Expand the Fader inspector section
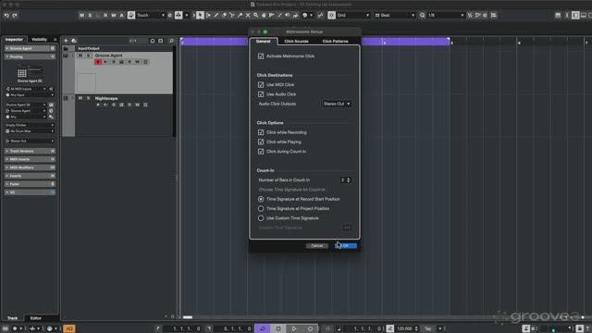This screenshot has width=592, height=333. coord(30,184)
